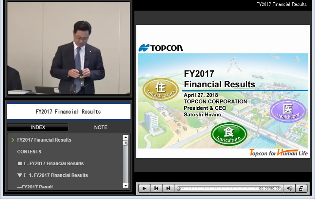315x199 pixels.
Task: Click the playback seek bar handle
Action: click(x=178, y=188)
